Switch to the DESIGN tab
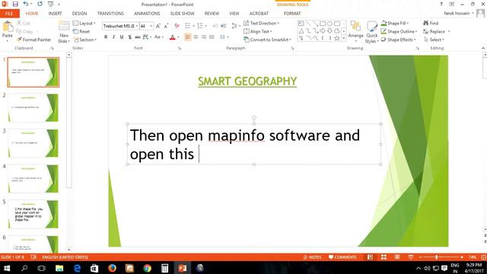The image size is (487, 274). pyautogui.click(x=79, y=14)
